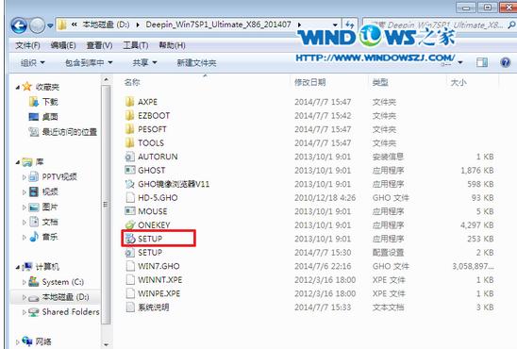Open the 工具(T) menu
This screenshot has width=517, height=349.
[x=136, y=45]
